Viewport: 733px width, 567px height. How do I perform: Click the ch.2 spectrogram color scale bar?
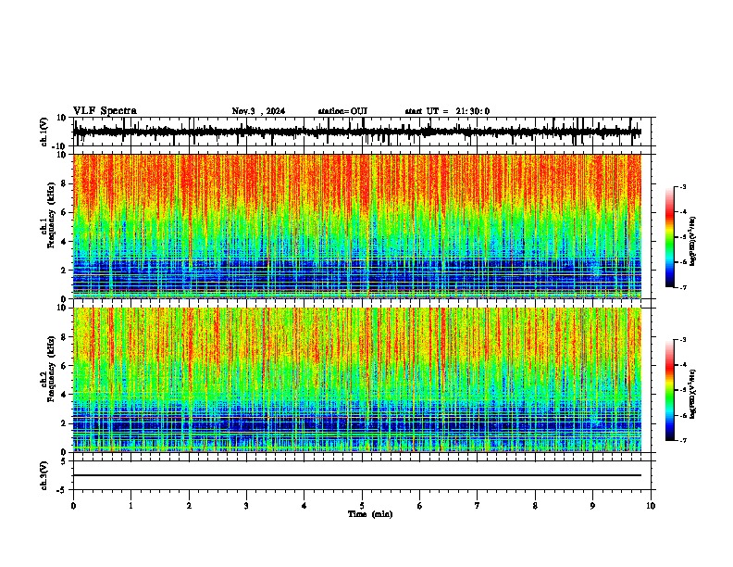(x=670, y=390)
